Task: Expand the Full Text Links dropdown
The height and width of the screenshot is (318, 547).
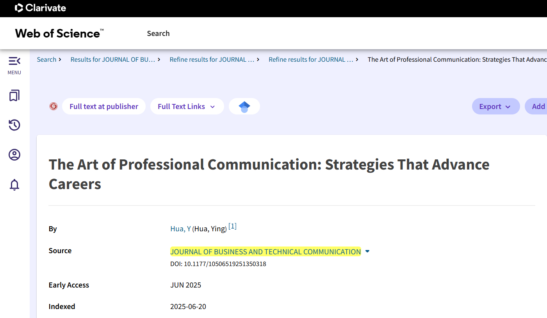Action: (x=187, y=106)
